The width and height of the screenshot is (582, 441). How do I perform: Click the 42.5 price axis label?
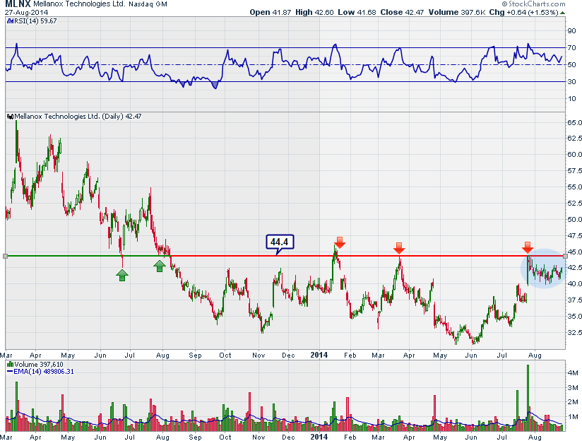[x=574, y=268]
